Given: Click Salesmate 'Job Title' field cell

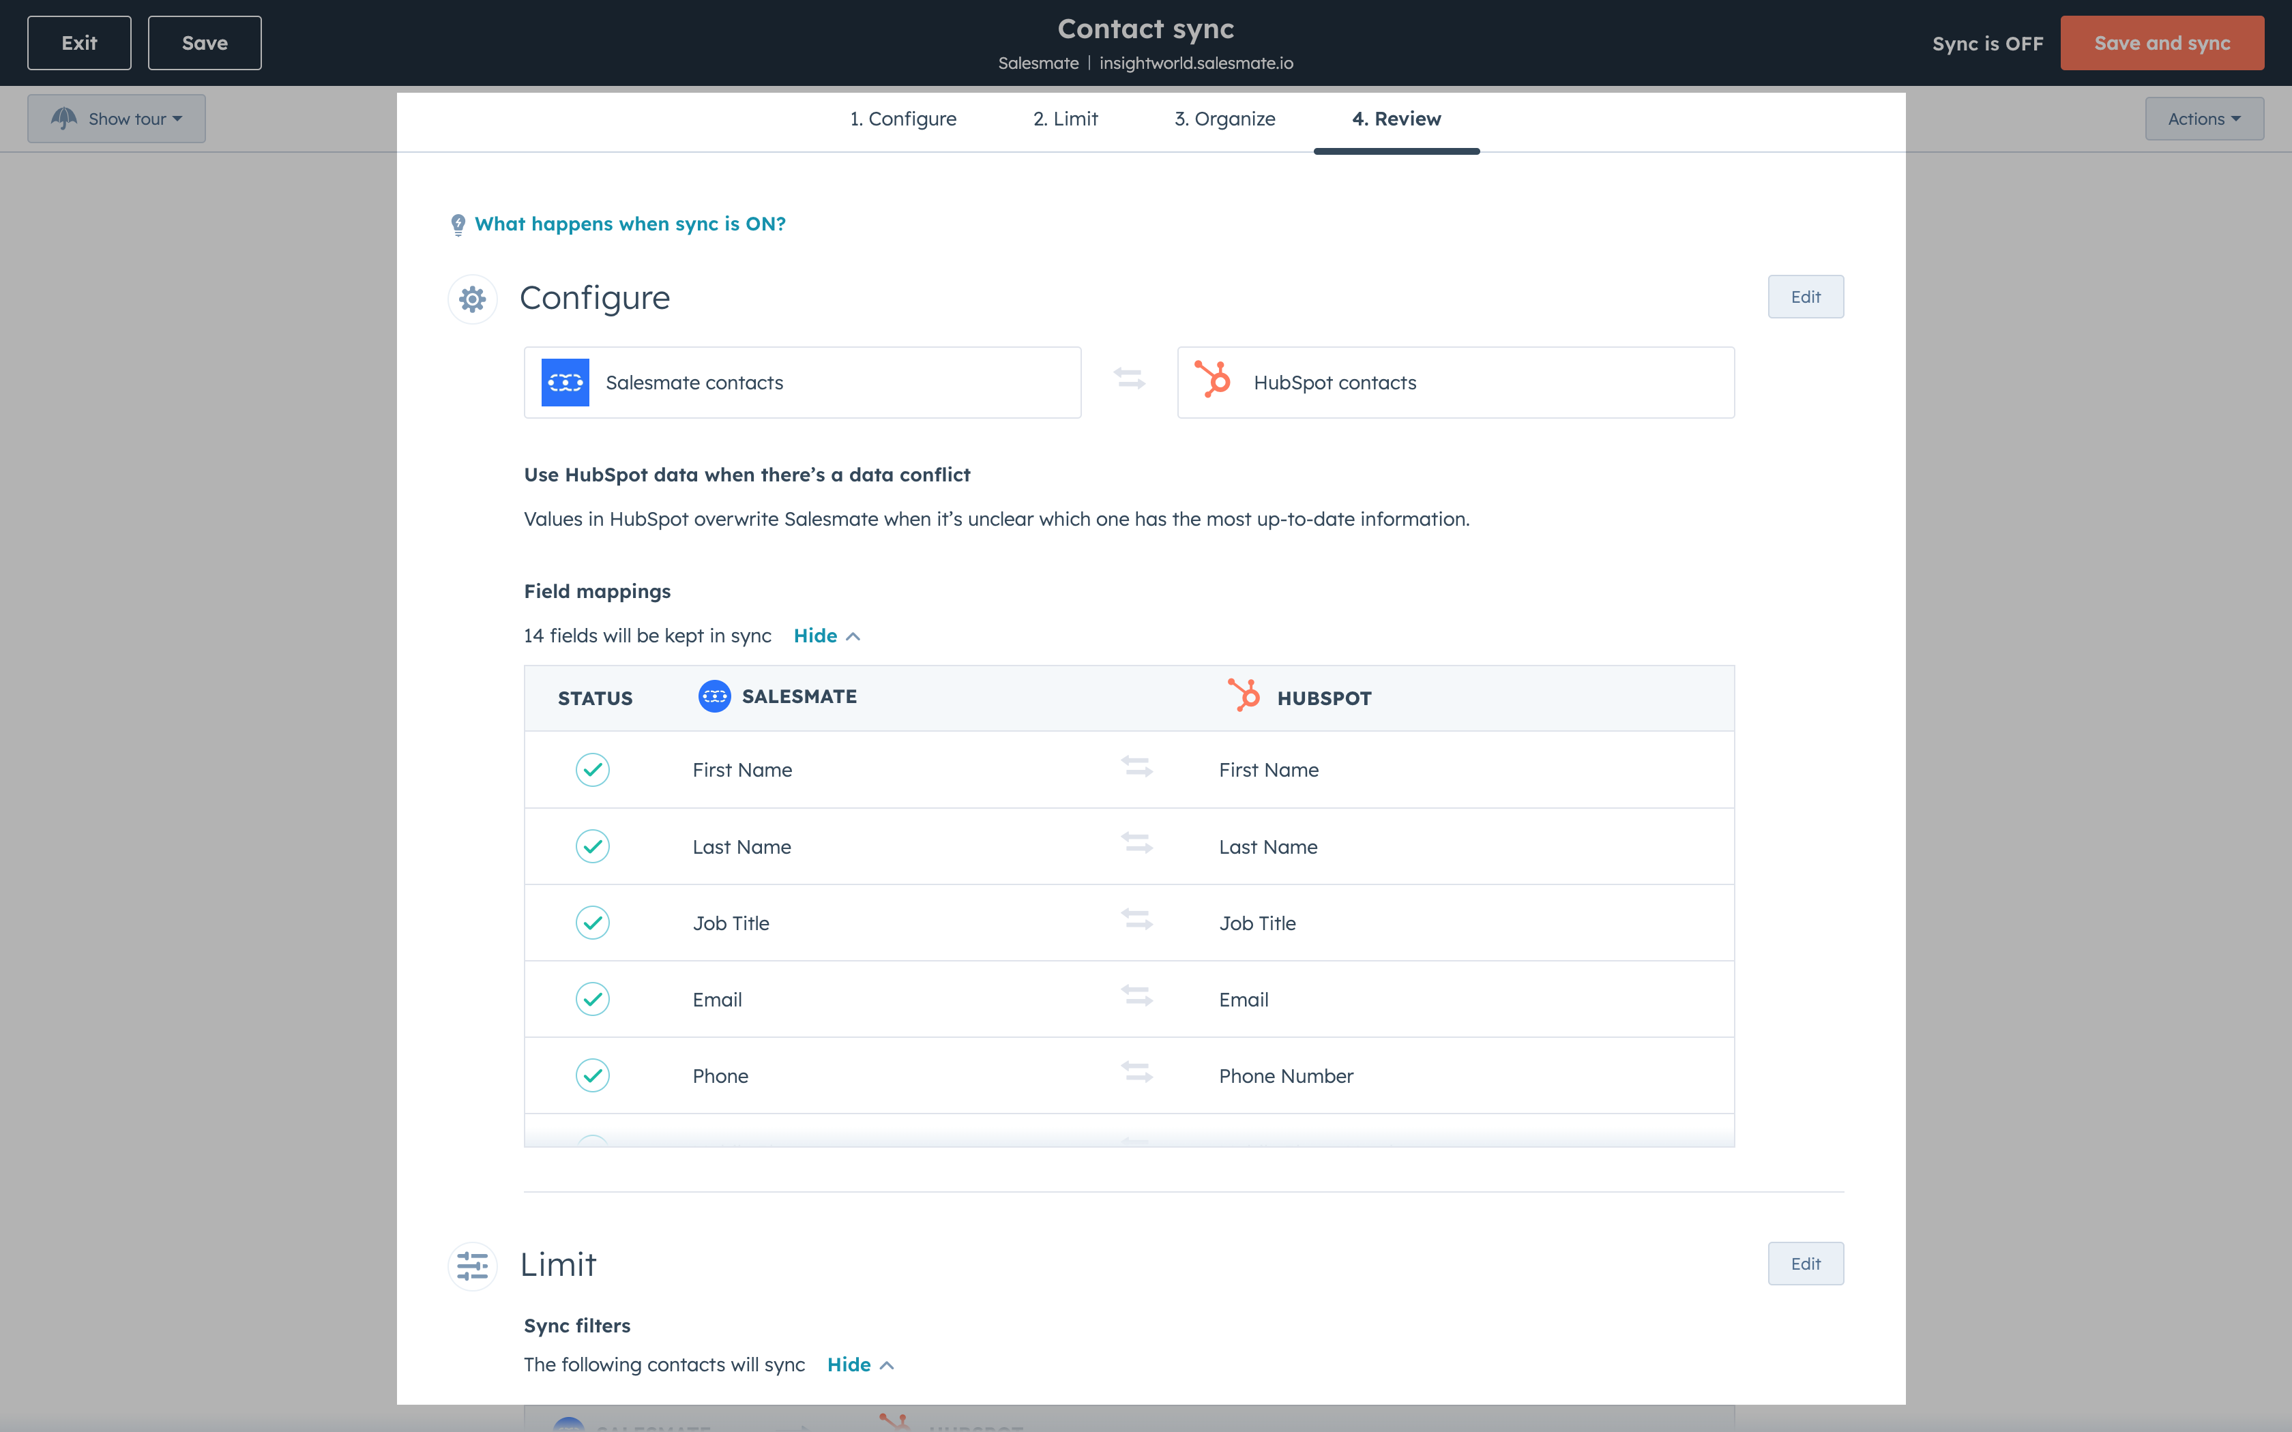Looking at the screenshot, I should pyautogui.click(x=730, y=923).
